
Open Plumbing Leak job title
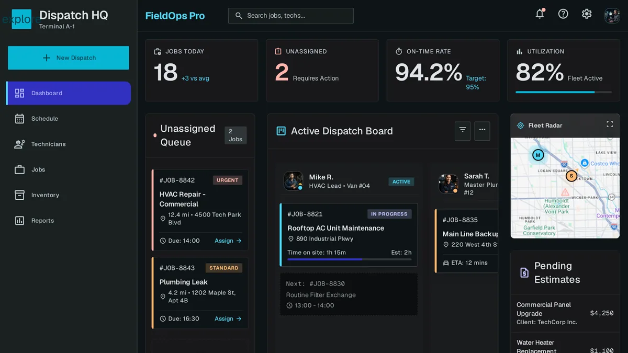[184, 282]
